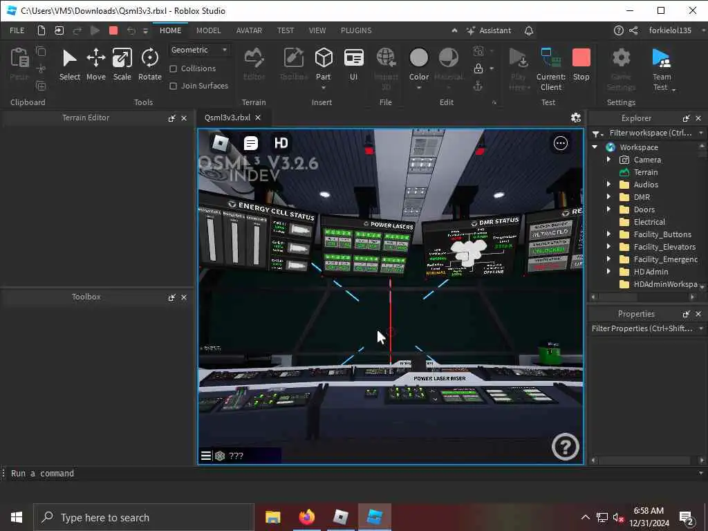Enable the Collisions checkbox
The height and width of the screenshot is (531, 708).
pos(173,68)
